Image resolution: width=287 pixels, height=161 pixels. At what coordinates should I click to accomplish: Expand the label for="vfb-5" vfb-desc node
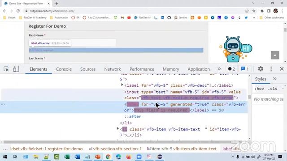click(122, 85)
